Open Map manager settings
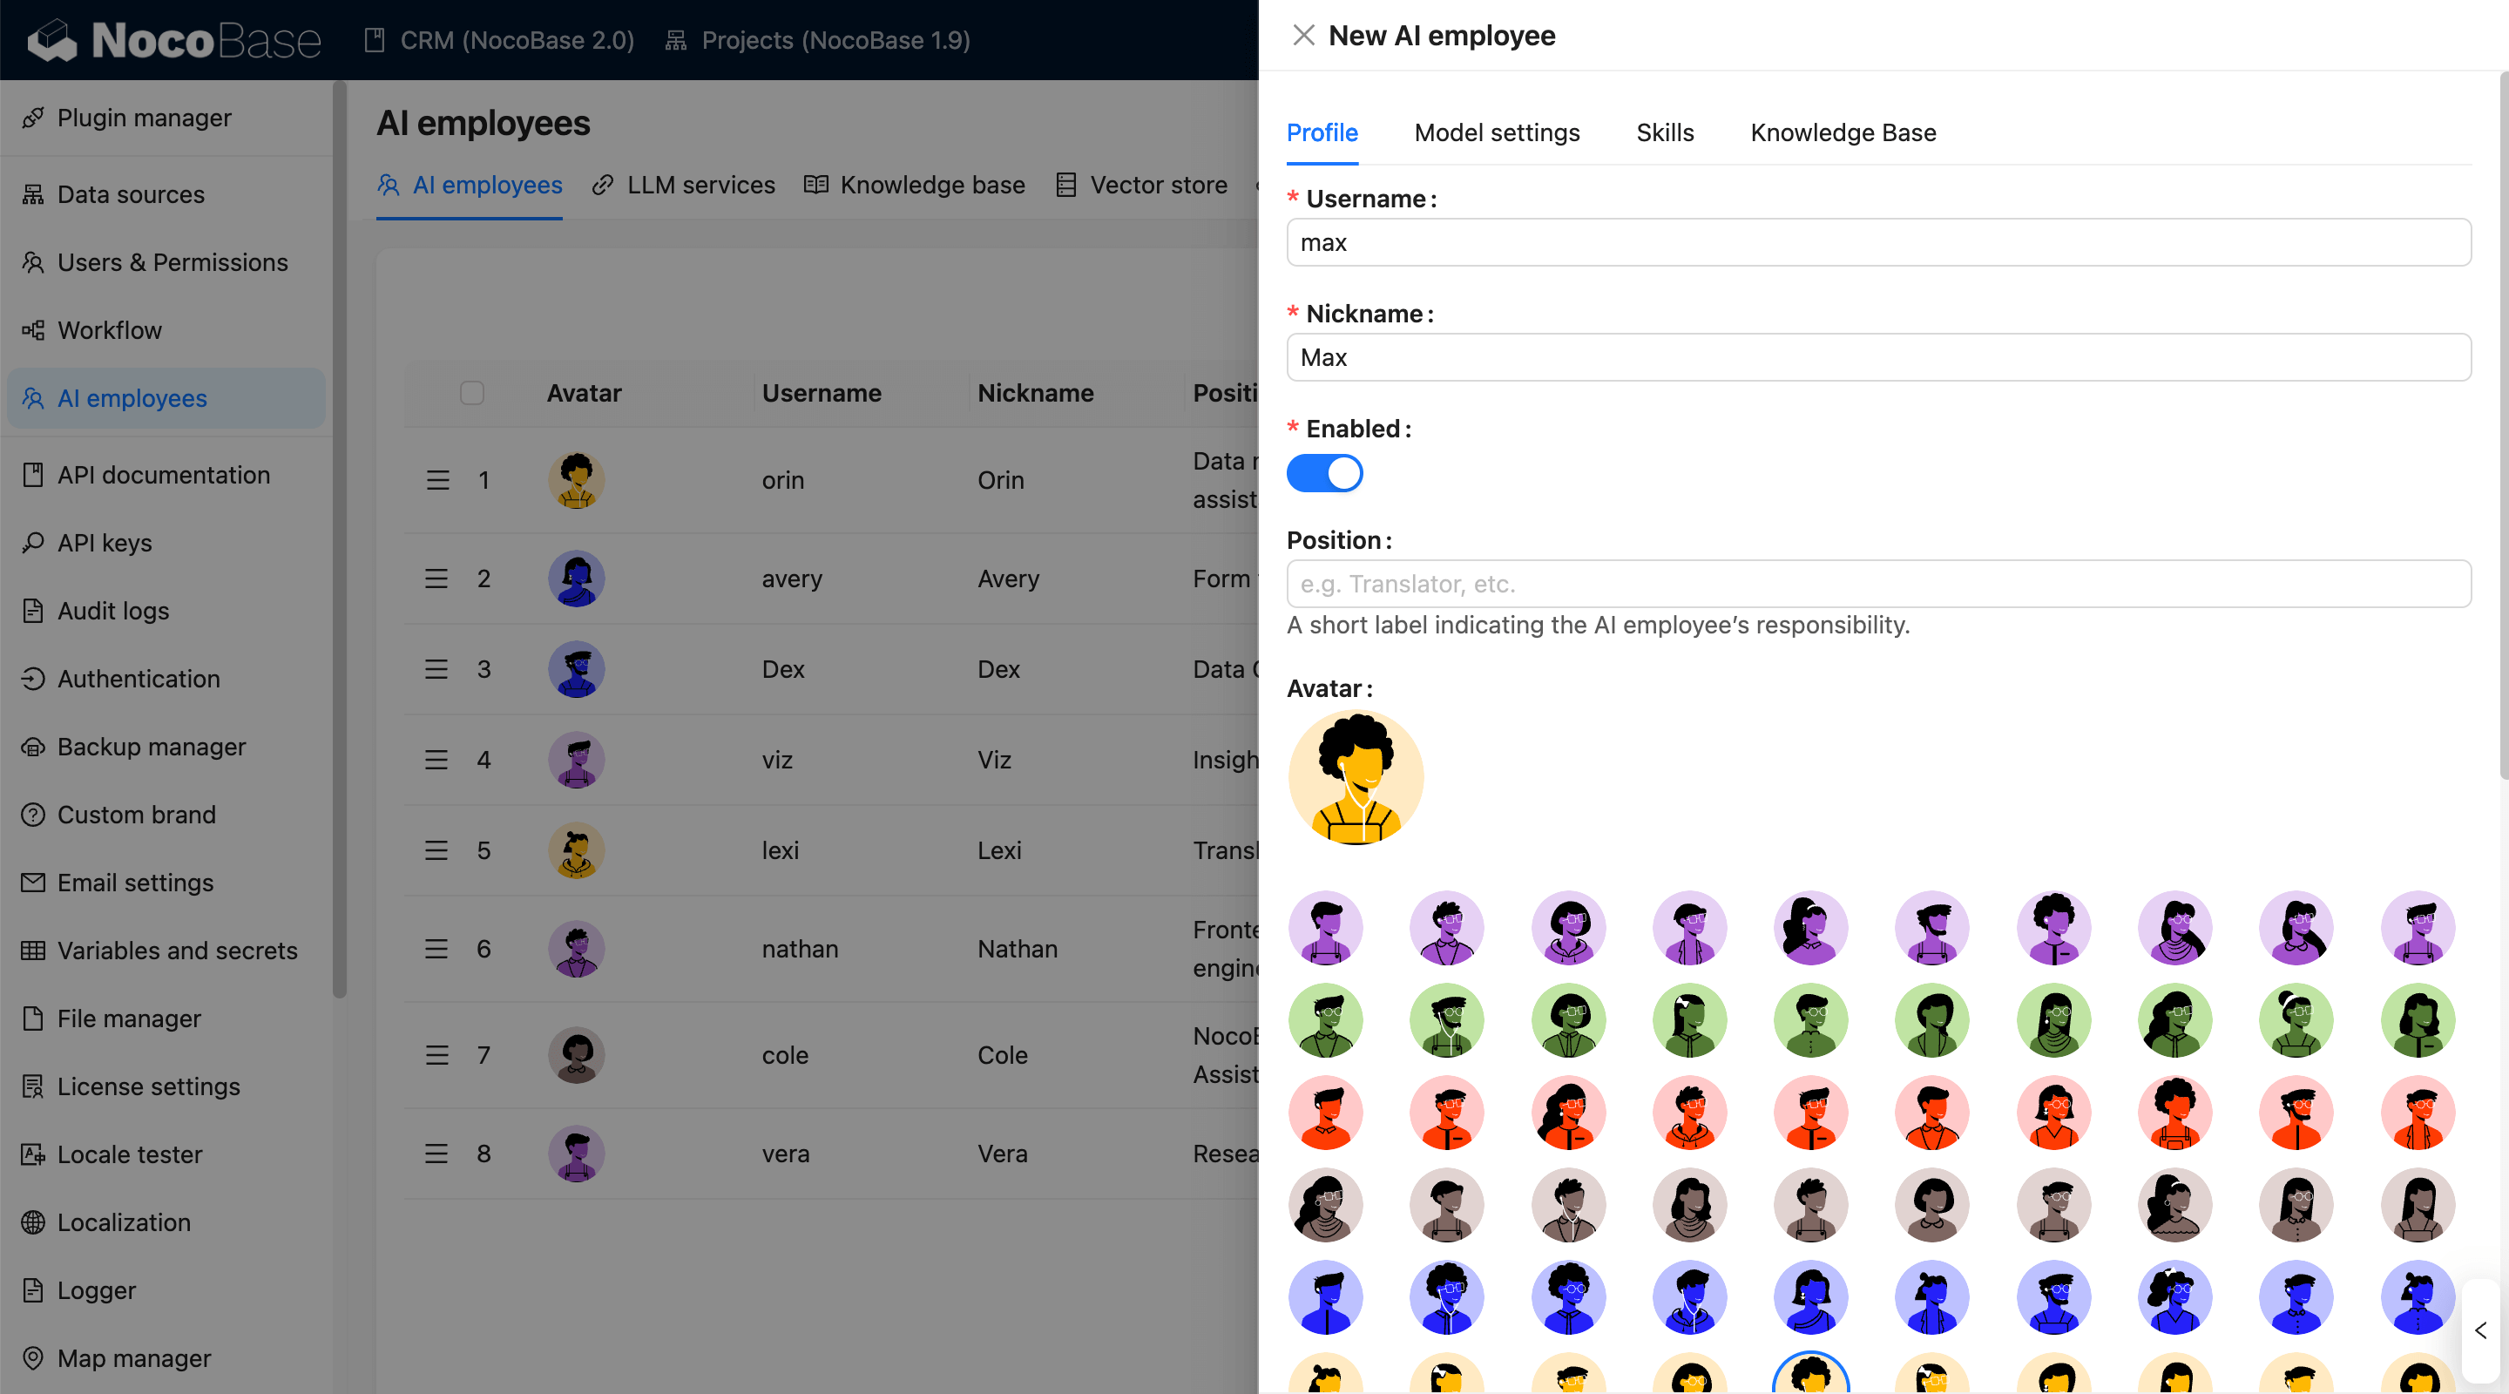The height and width of the screenshot is (1394, 2509). [133, 1358]
